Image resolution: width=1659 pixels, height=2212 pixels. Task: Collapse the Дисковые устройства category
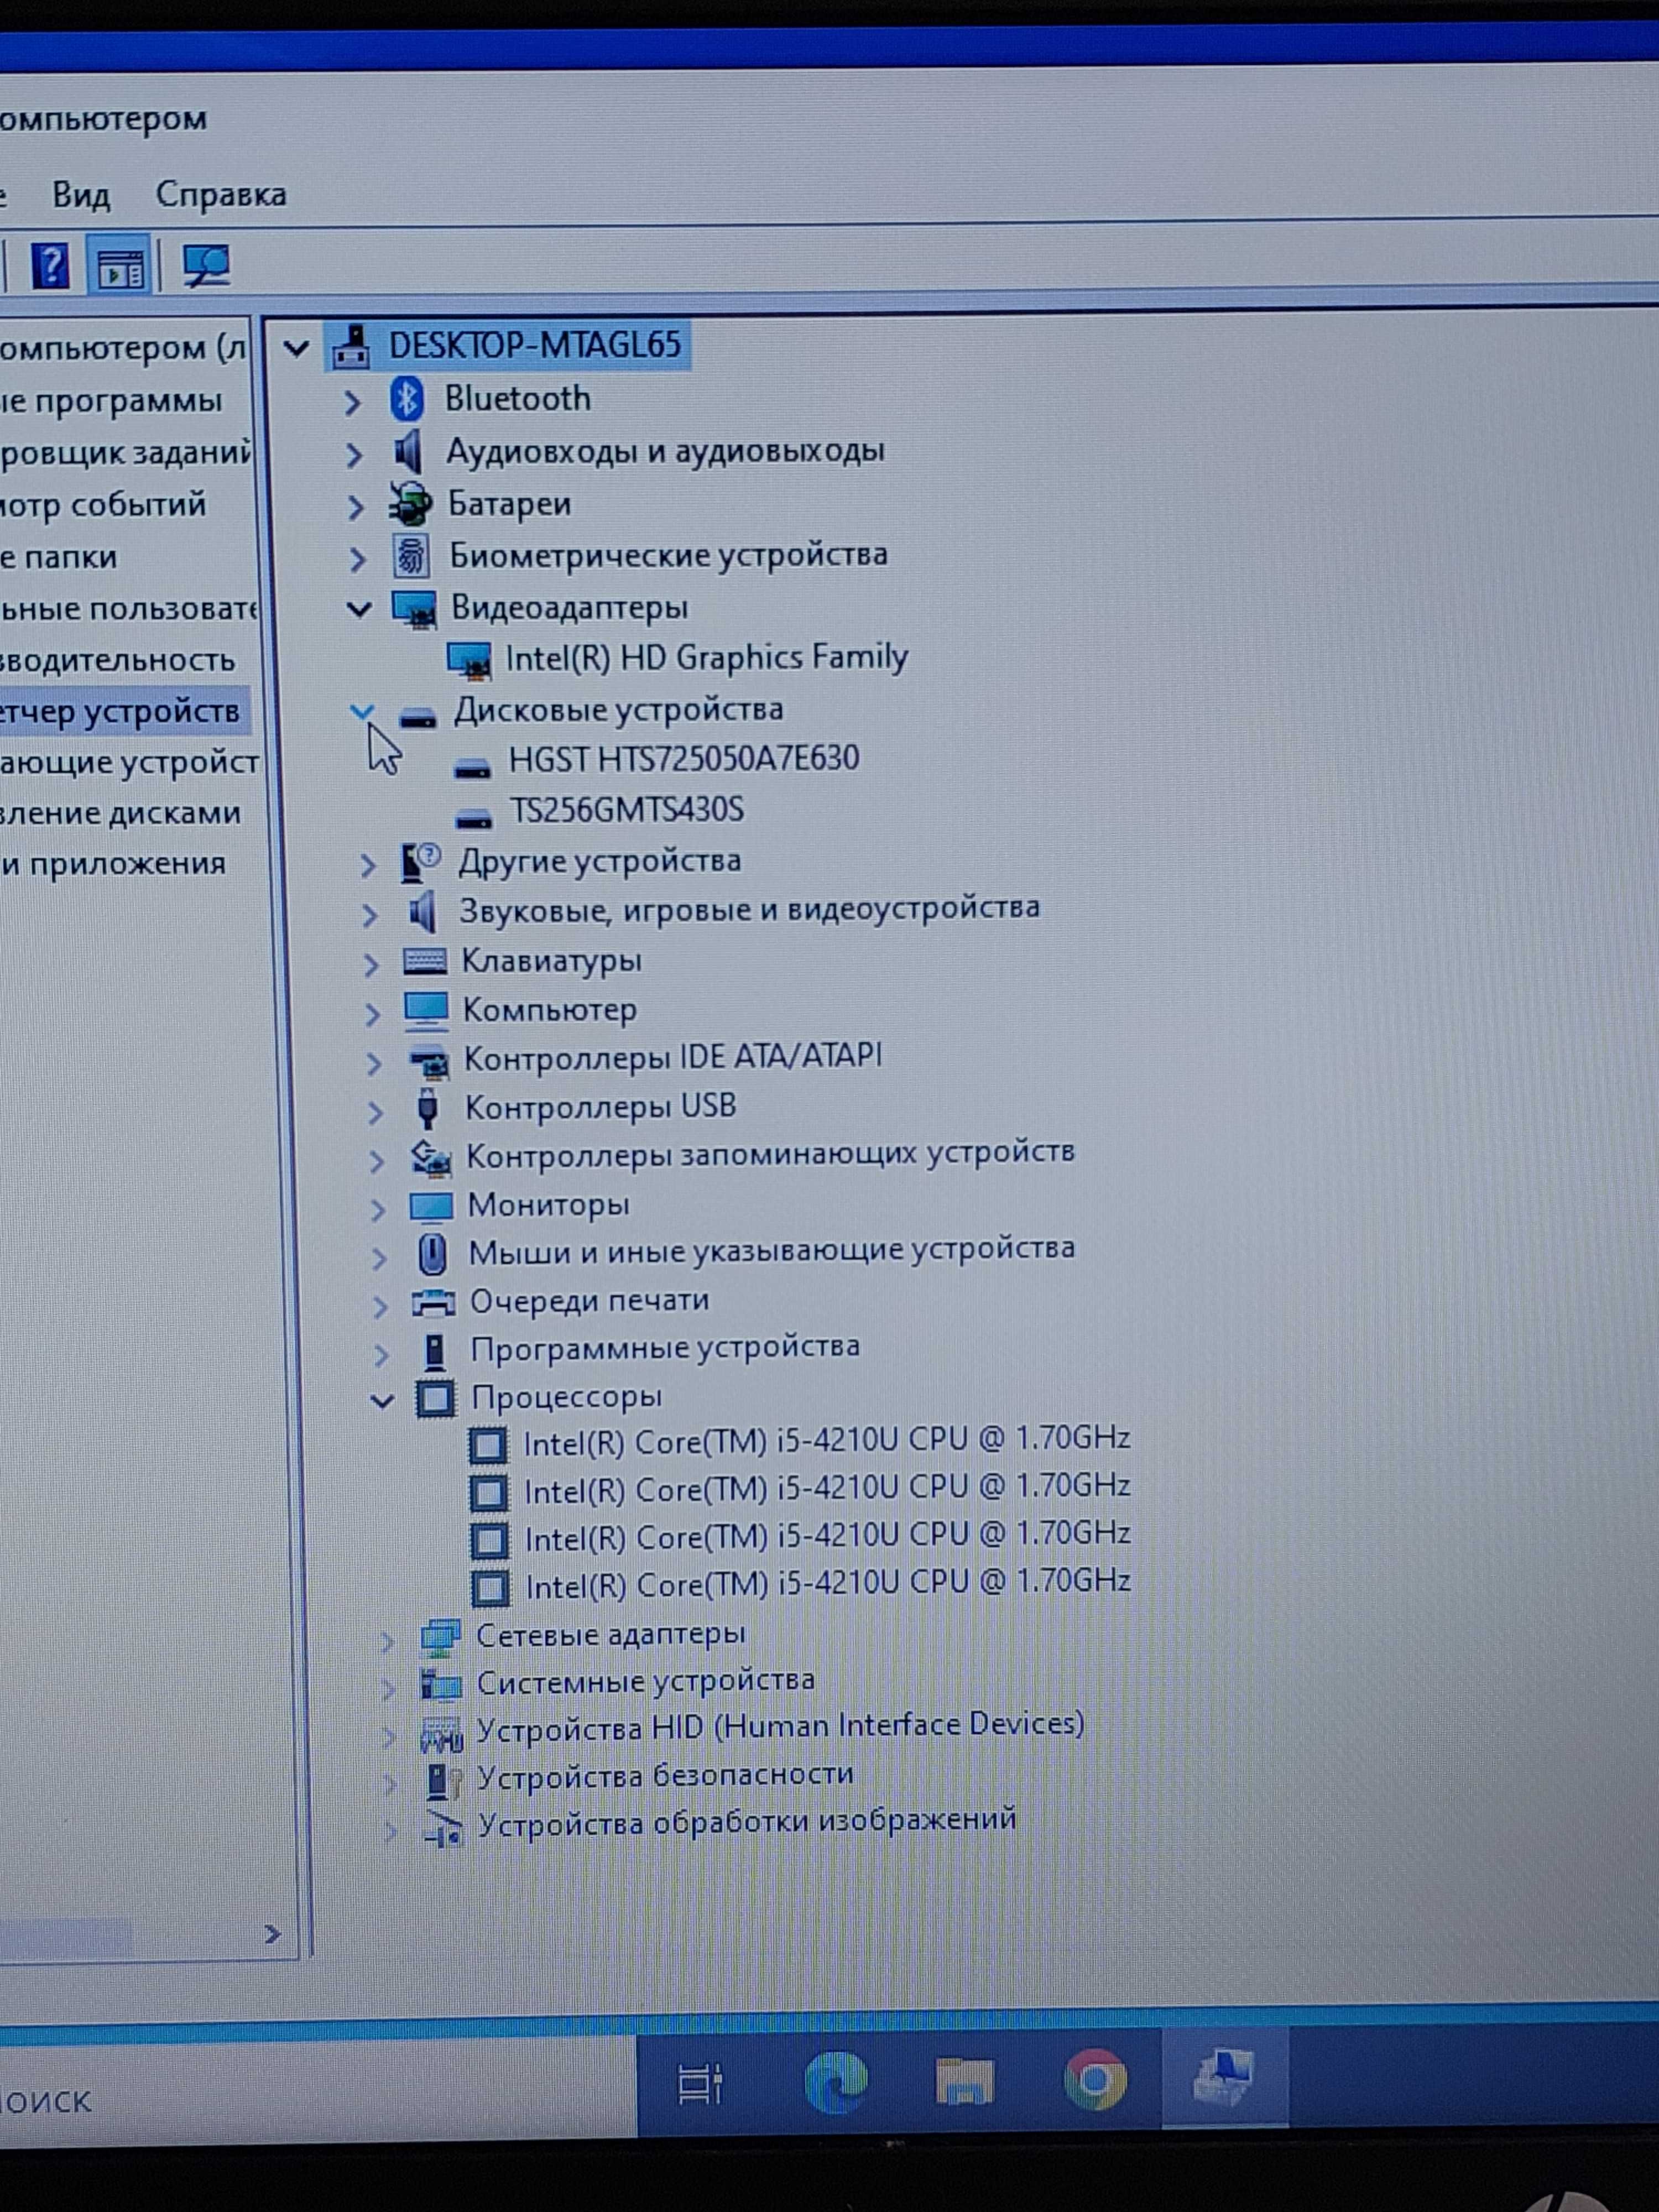[361, 711]
